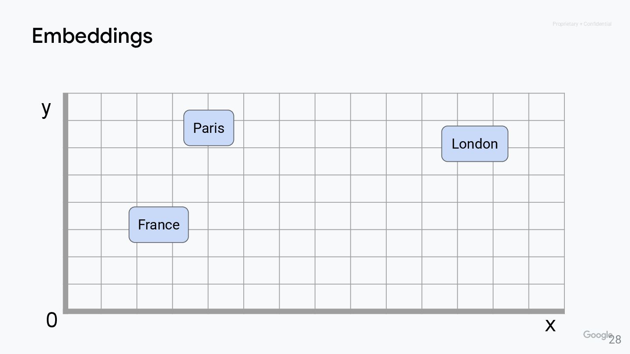
Task: Select the y axis label
Action: (46, 108)
